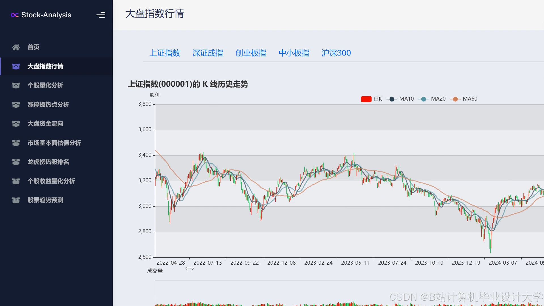
Task: Click the 个股量化分析 sidebar icon
Action: (16, 86)
